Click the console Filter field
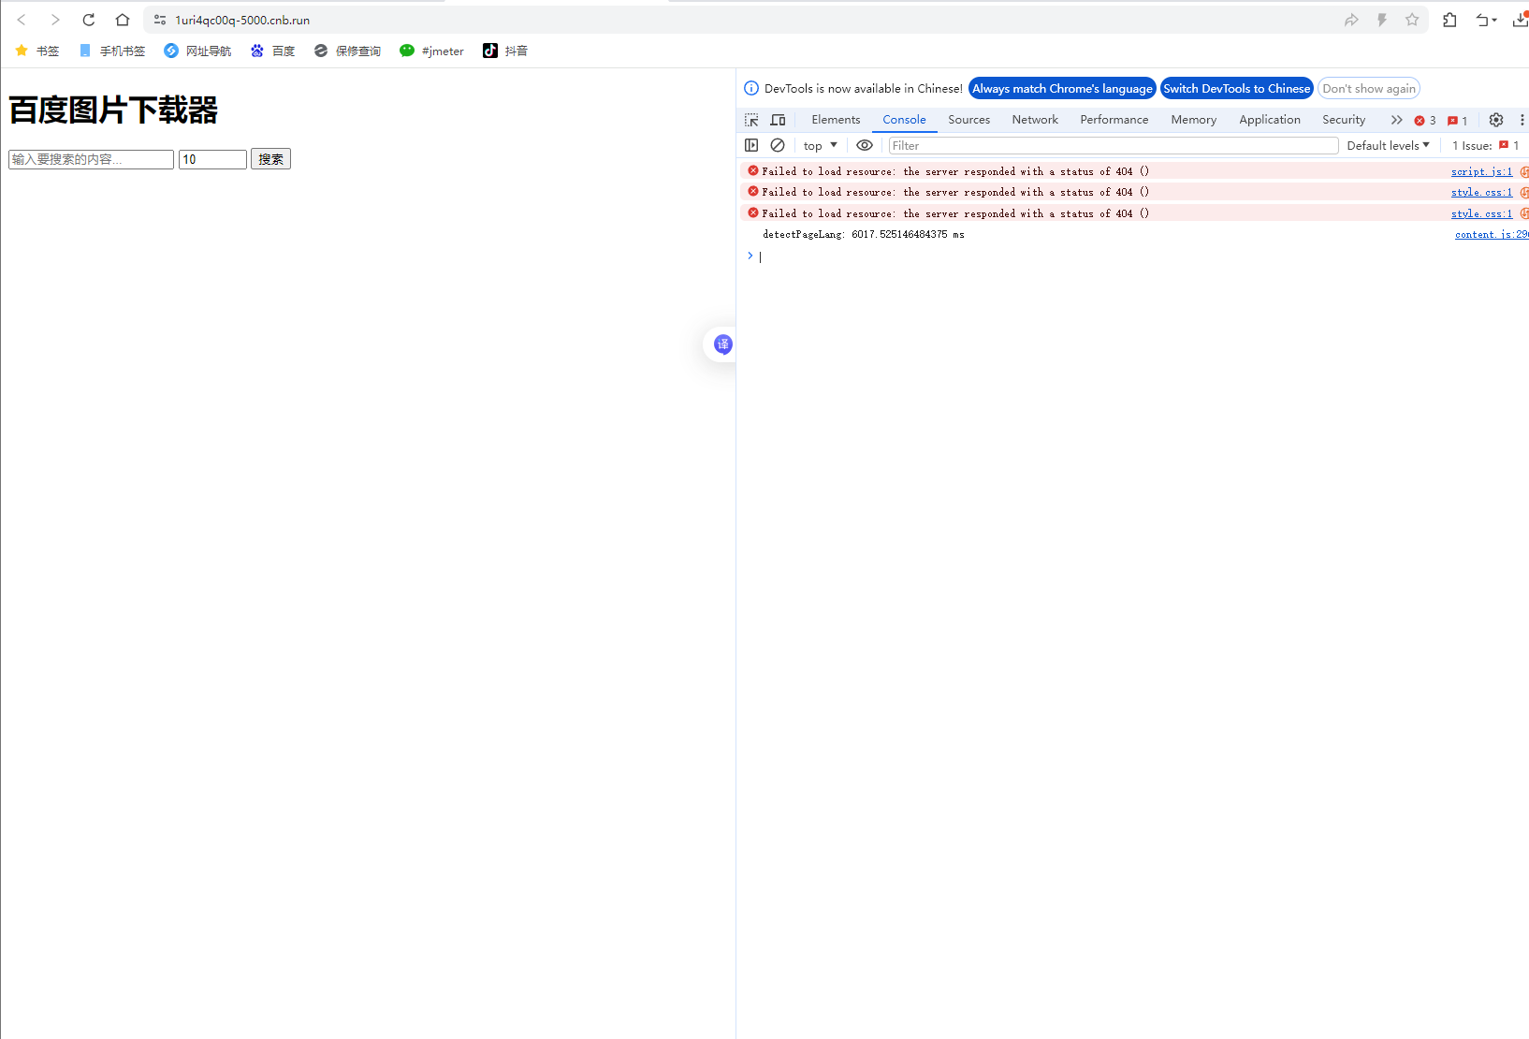 1114,145
